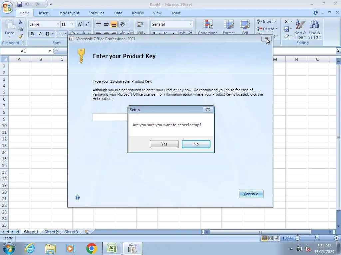Increase font size with Grow Font
The width and height of the screenshot is (341, 255).
pyautogui.click(x=80, y=24)
